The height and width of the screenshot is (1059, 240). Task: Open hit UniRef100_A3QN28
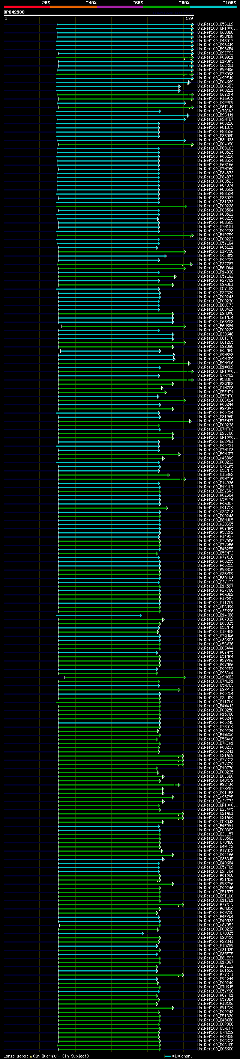coord(215,36)
